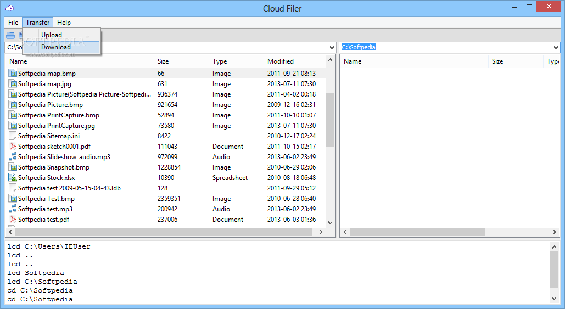Choose Upload from the Transfer menu
The height and width of the screenshot is (309, 565).
61,35
